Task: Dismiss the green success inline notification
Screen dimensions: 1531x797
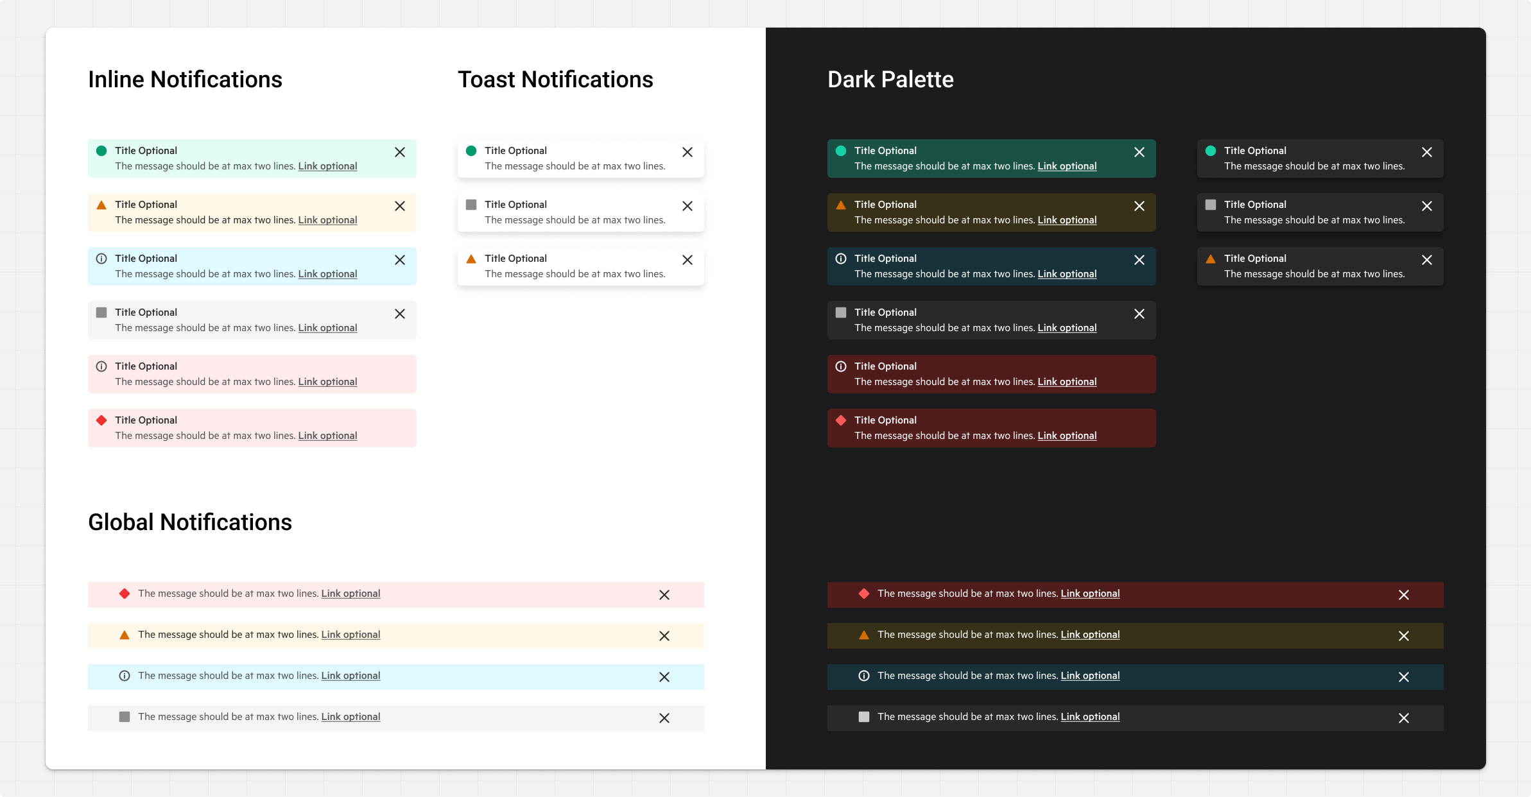Action: pos(400,153)
